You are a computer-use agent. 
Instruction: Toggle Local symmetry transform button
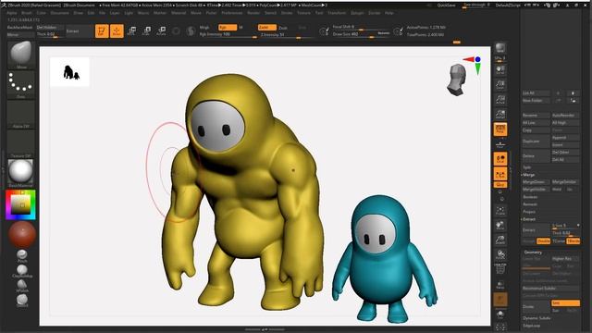click(500, 159)
